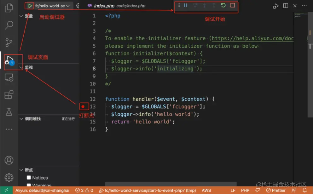
Task: Open the Remote Explorer view
Action: 9,77
